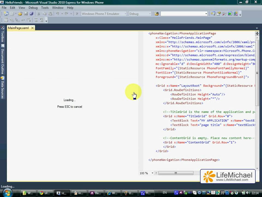This screenshot has height=197, width=262.
Task: Click the second icon in the text editor toolbar
Action: (12, 20)
